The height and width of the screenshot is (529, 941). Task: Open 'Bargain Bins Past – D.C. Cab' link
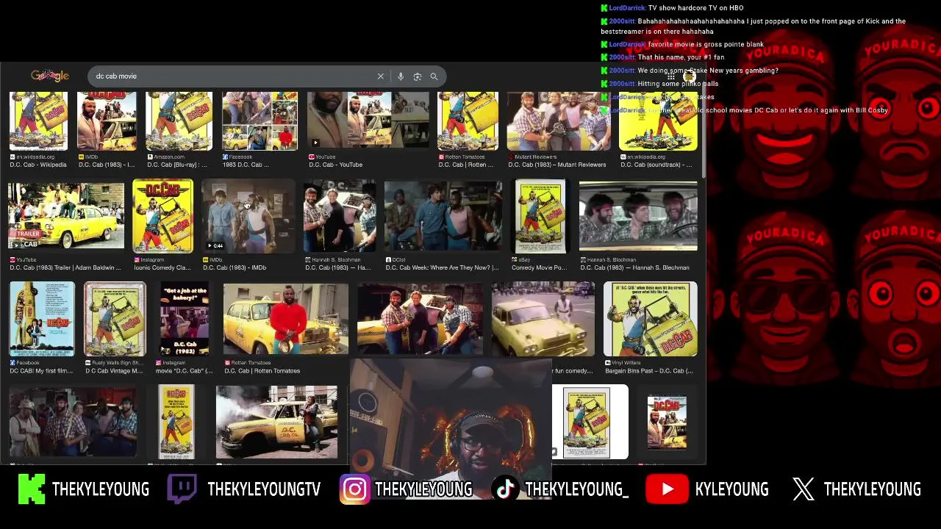click(648, 371)
